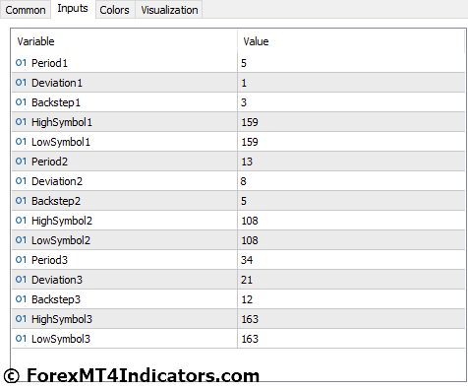
Task: Click the Value column header
Action: pos(351,41)
